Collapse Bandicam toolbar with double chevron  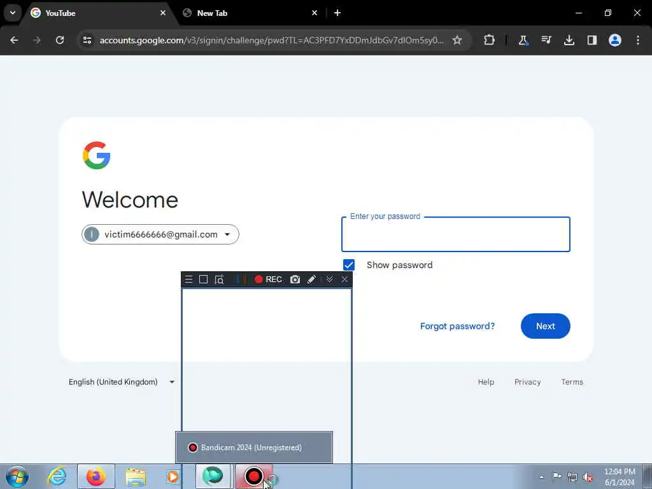tap(329, 280)
